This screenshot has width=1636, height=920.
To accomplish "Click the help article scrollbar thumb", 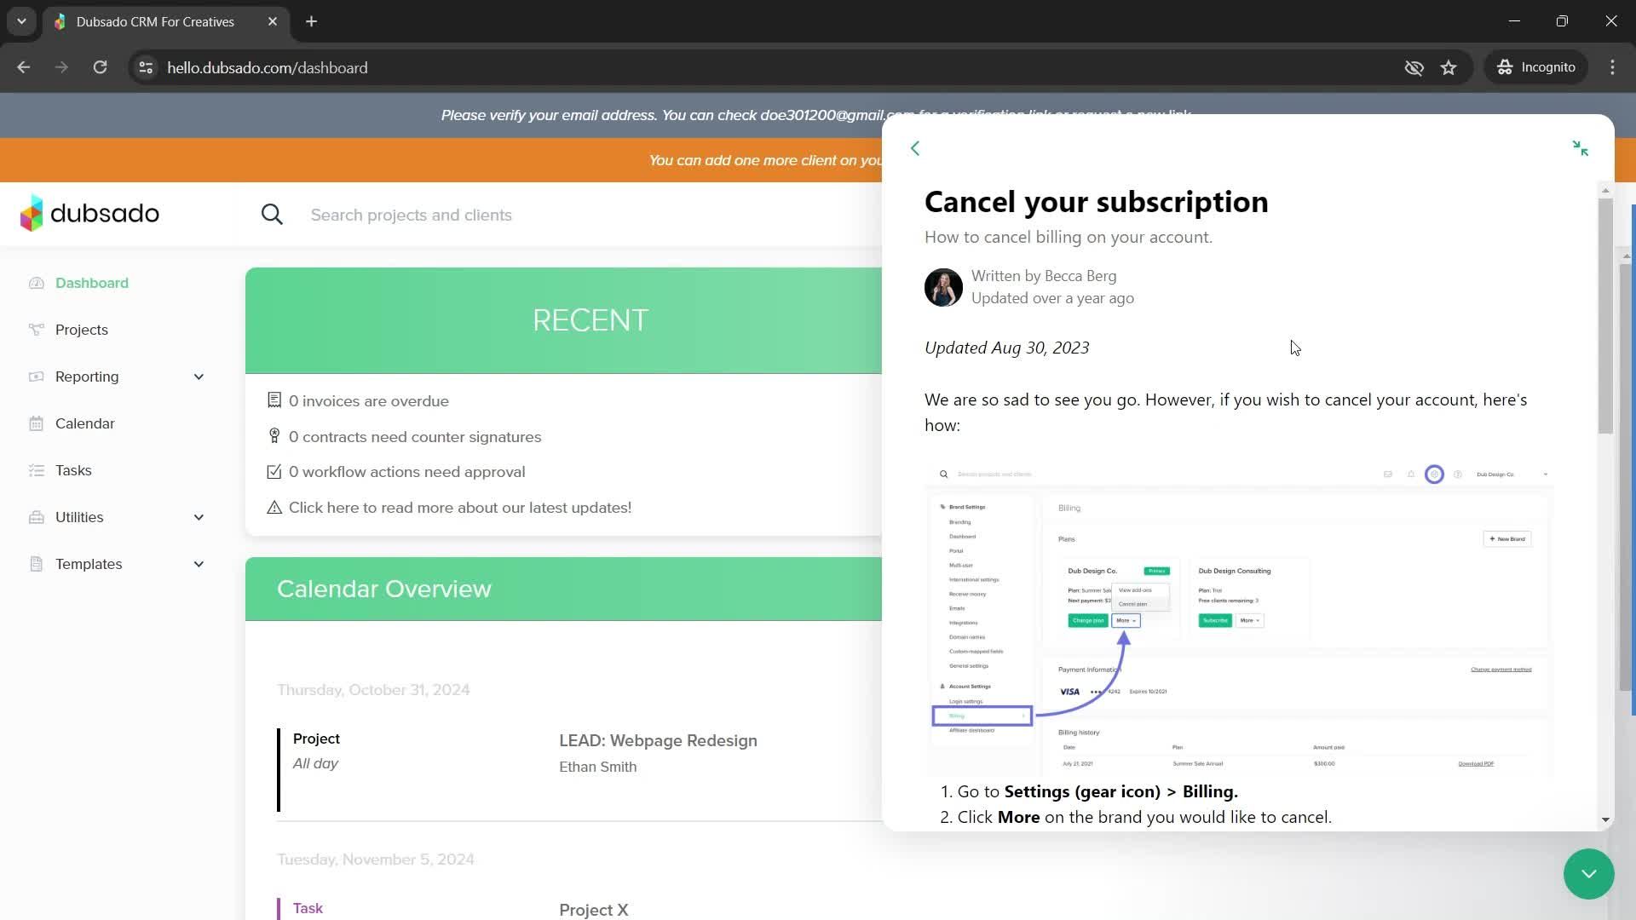I will [1605, 316].
